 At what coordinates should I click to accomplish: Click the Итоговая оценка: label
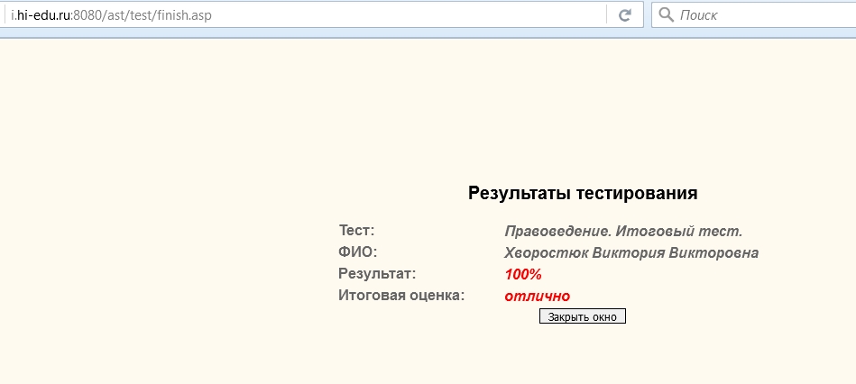(x=401, y=296)
